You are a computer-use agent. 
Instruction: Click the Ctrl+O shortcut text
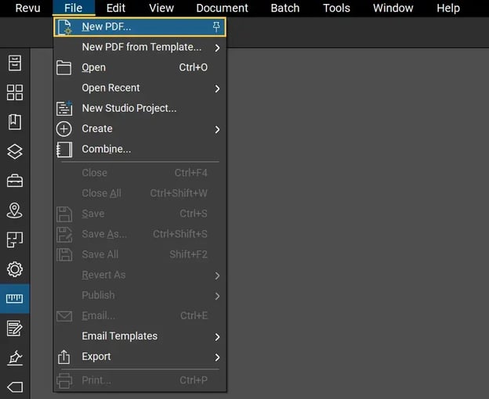(x=193, y=67)
